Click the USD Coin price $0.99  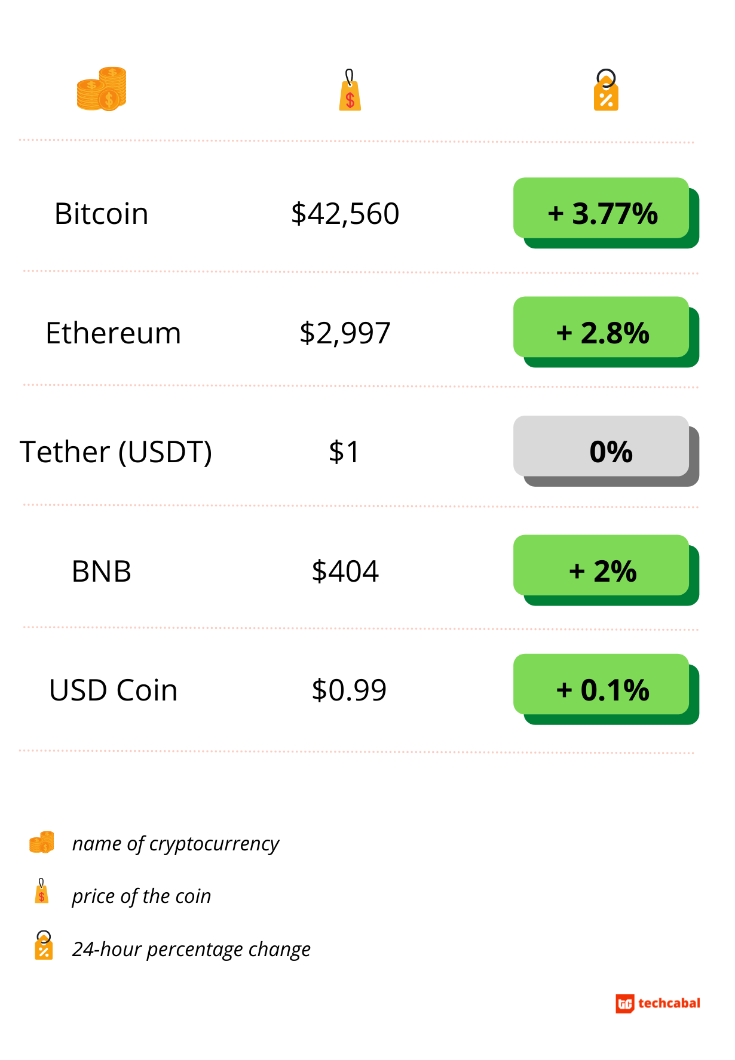350,690
